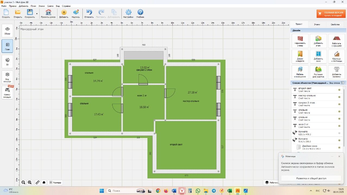
Task: Expand the Сохранить dropdown arrow
Action: (x=37, y=14)
